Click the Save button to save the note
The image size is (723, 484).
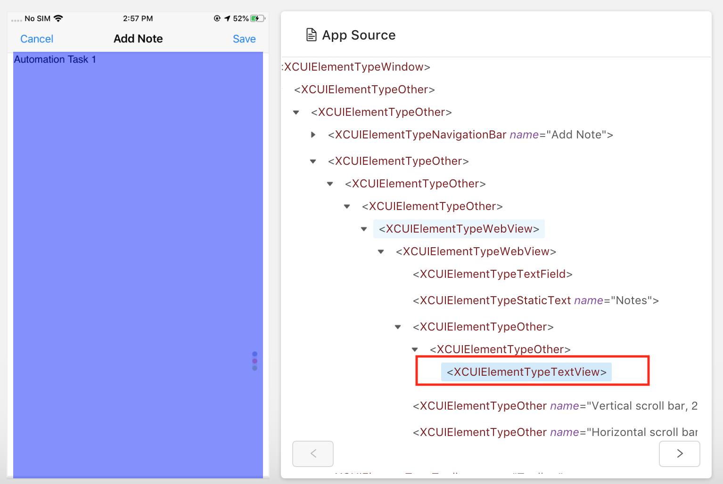coord(244,39)
